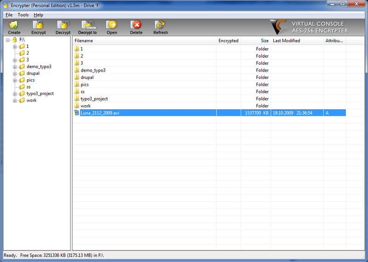Collapse the F:\ drive root node
Viewport: 368px width, 262px height.
8,40
